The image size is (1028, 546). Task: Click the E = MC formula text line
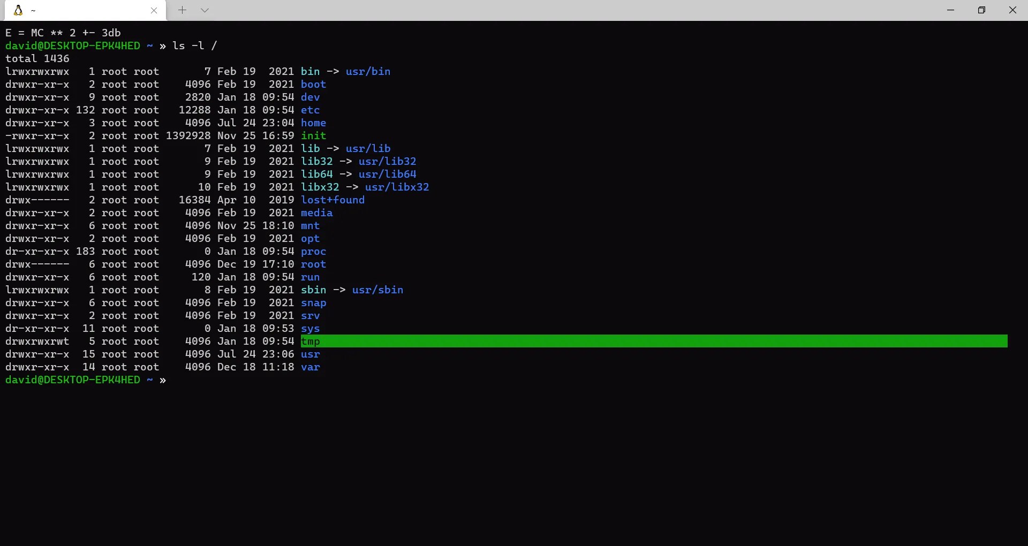point(63,33)
